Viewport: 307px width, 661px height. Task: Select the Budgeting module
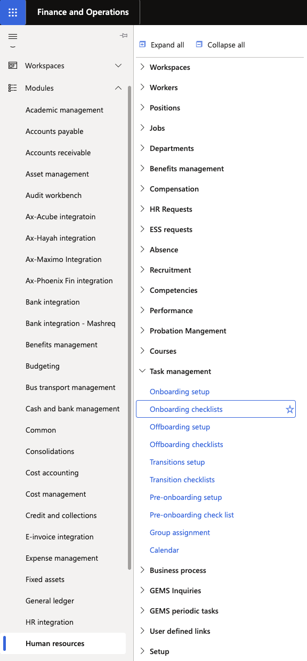43,366
